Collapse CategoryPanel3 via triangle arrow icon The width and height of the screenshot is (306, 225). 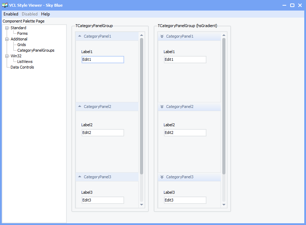click(x=79, y=176)
